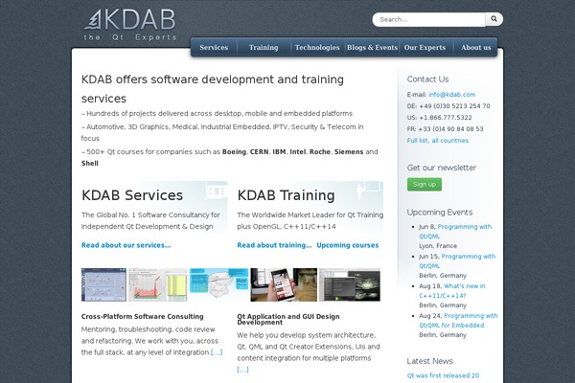Image resolution: width=575 pixels, height=383 pixels.
Task: Open Full list, all countries link
Action: 438,141
